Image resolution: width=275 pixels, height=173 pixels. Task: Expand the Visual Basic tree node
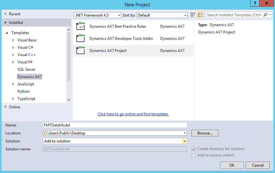click(x=13, y=40)
